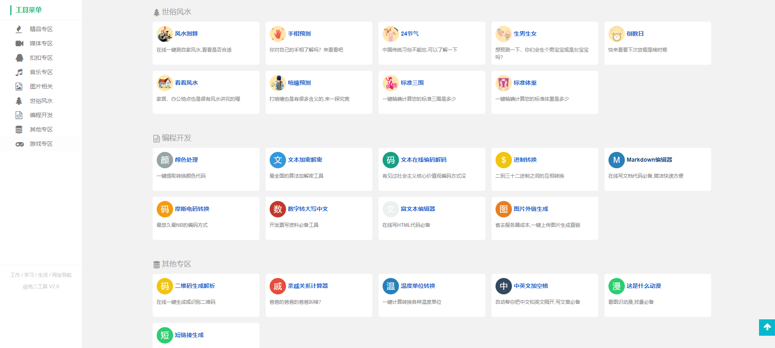Click the 生男生女 baby icon
Image resolution: width=775 pixels, height=348 pixels.
(504, 34)
